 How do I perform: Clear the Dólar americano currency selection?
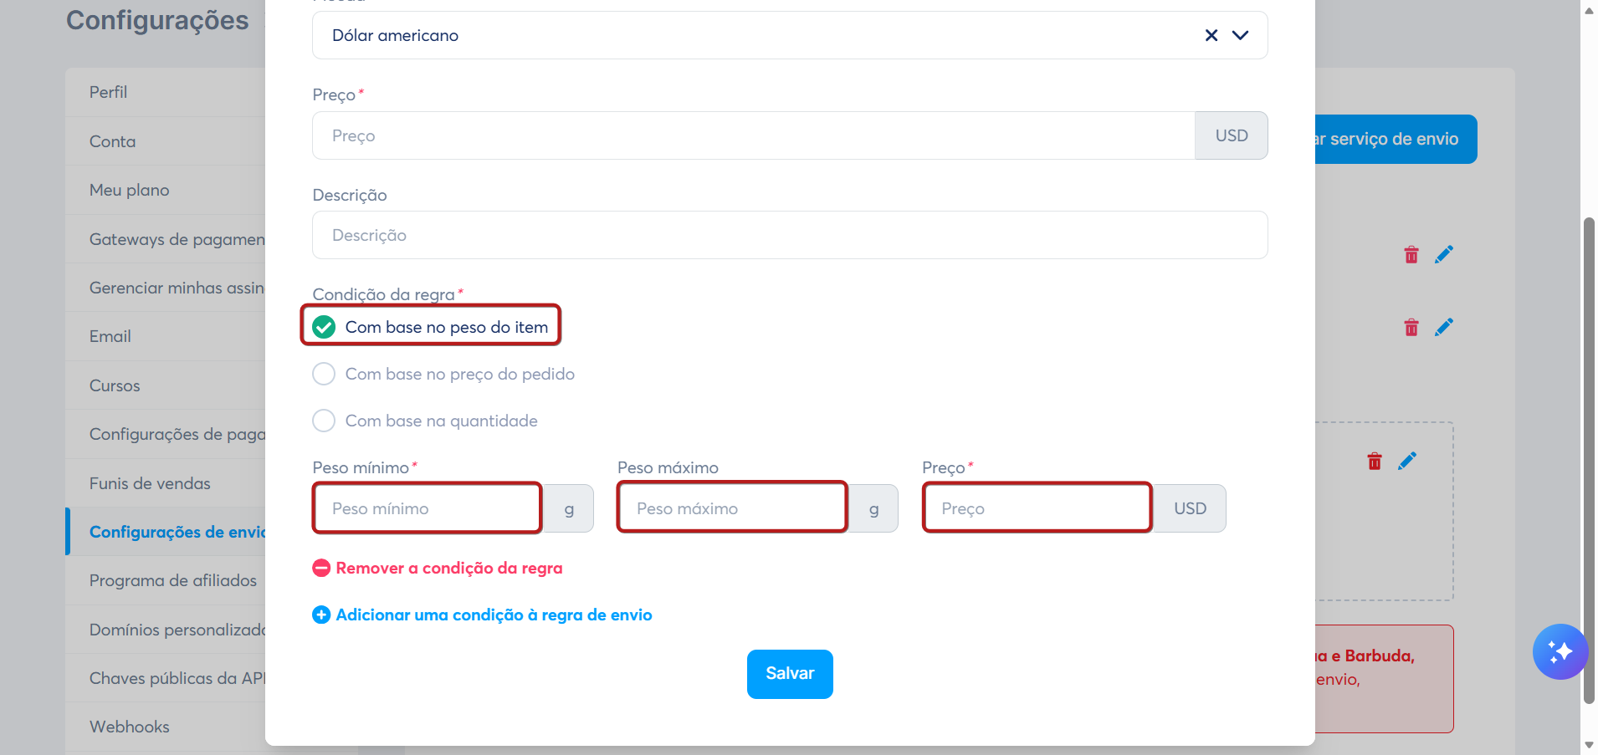click(1211, 35)
